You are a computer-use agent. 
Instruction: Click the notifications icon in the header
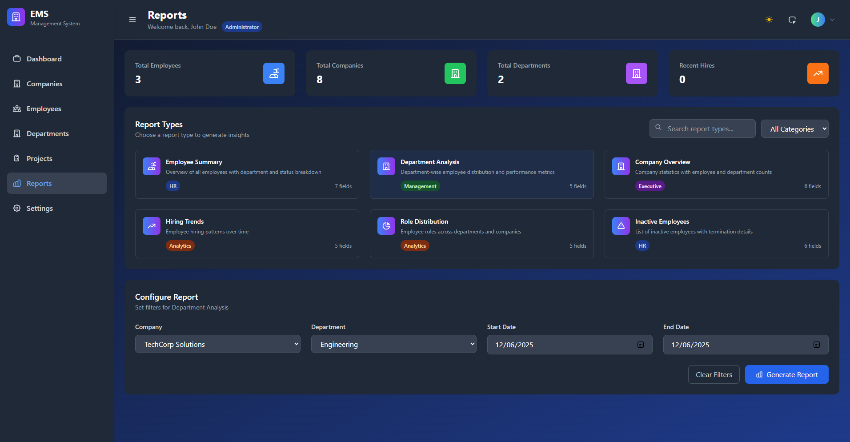(x=792, y=20)
